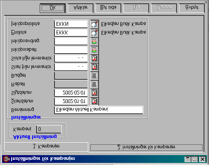Image resolution: width=209 pixels, height=165 pixels.
Task: Open the picker icon next to Inköpsrabatt
Action: pos(94,50)
